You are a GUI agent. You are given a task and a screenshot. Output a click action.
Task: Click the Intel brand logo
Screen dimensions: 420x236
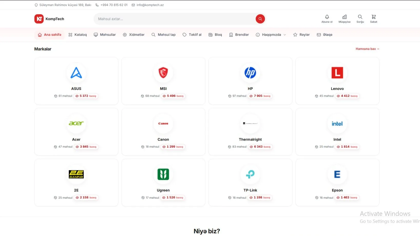[x=337, y=123]
